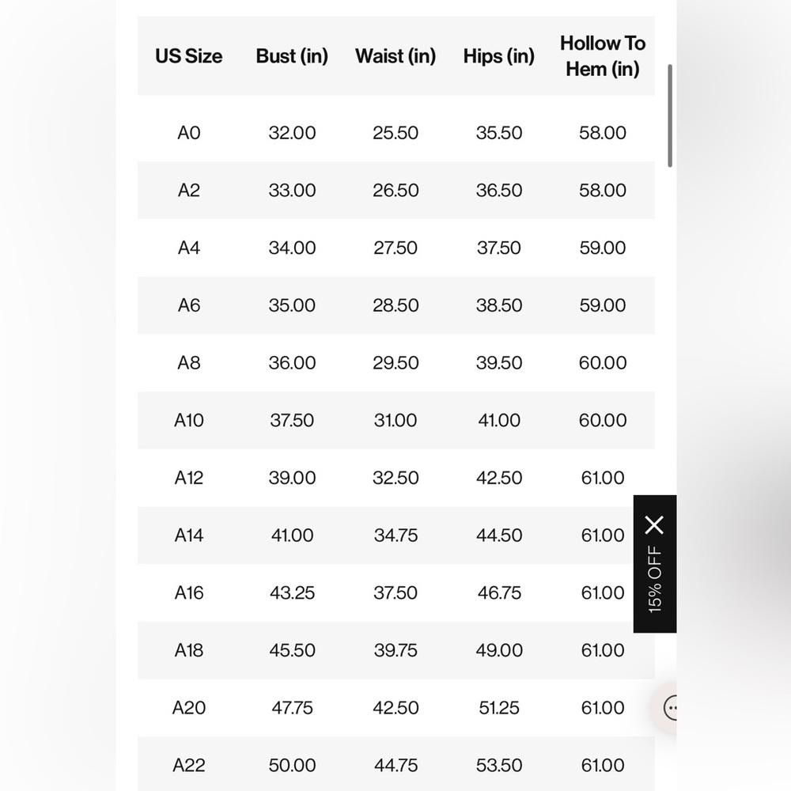Click the A14 bust value 41.00

click(x=292, y=536)
